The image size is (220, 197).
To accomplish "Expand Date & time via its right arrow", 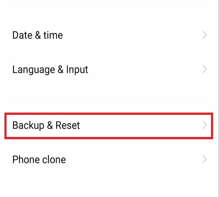I will 205,35.
